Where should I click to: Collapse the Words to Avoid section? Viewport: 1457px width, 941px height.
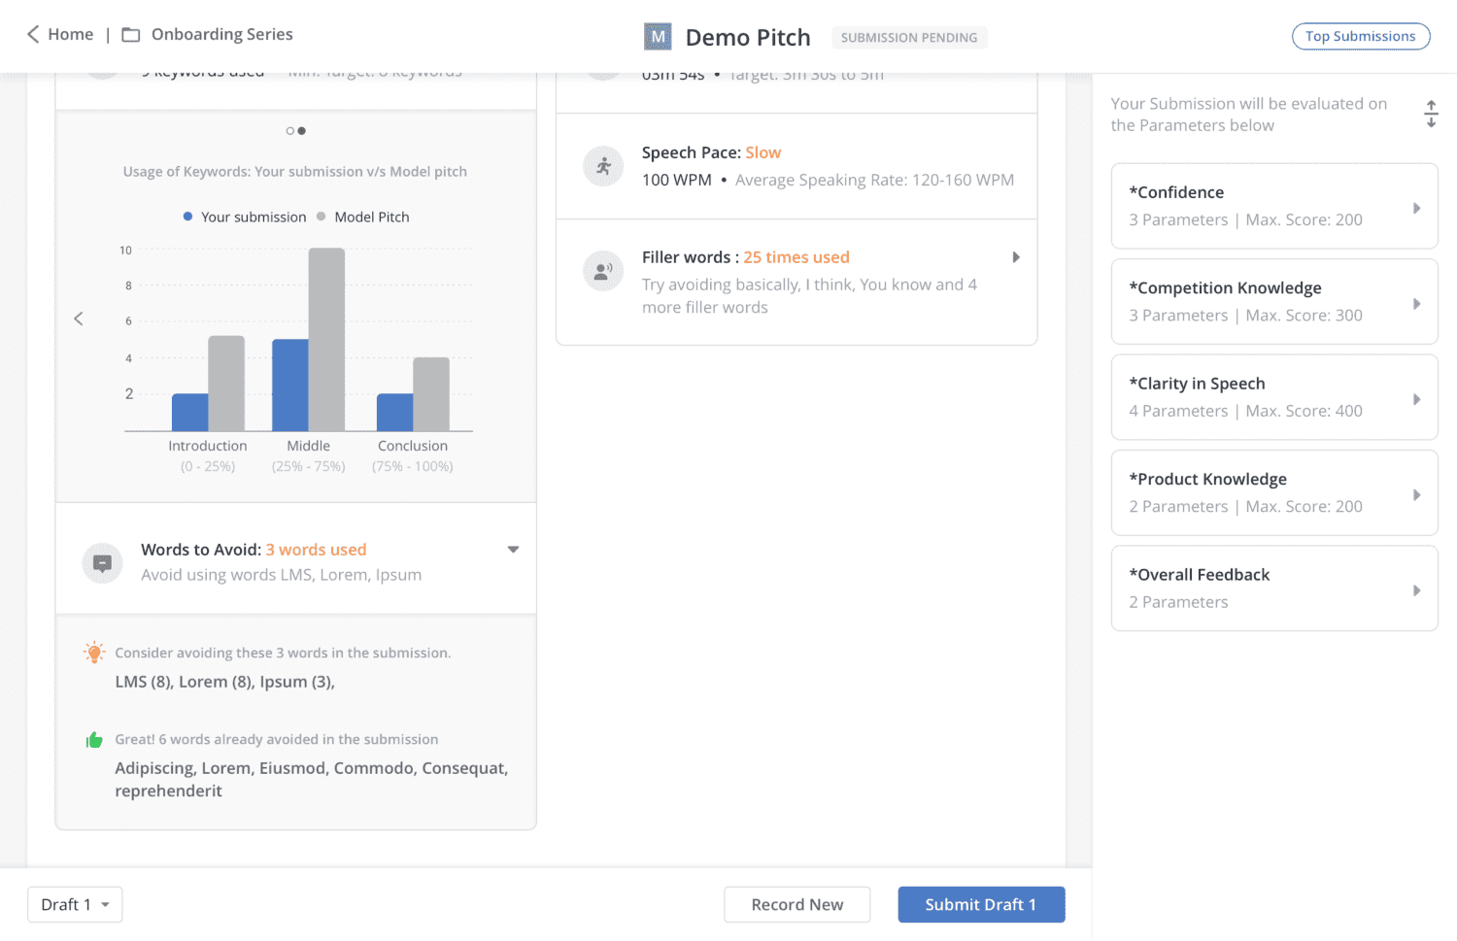513,550
